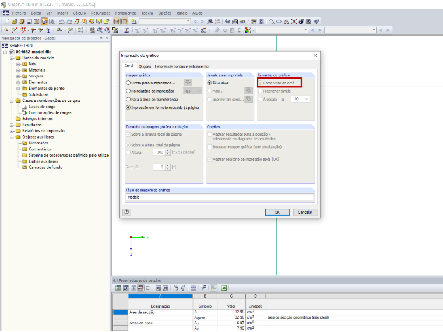Close the 'Impressão do gráfico' dialog

tap(315, 55)
